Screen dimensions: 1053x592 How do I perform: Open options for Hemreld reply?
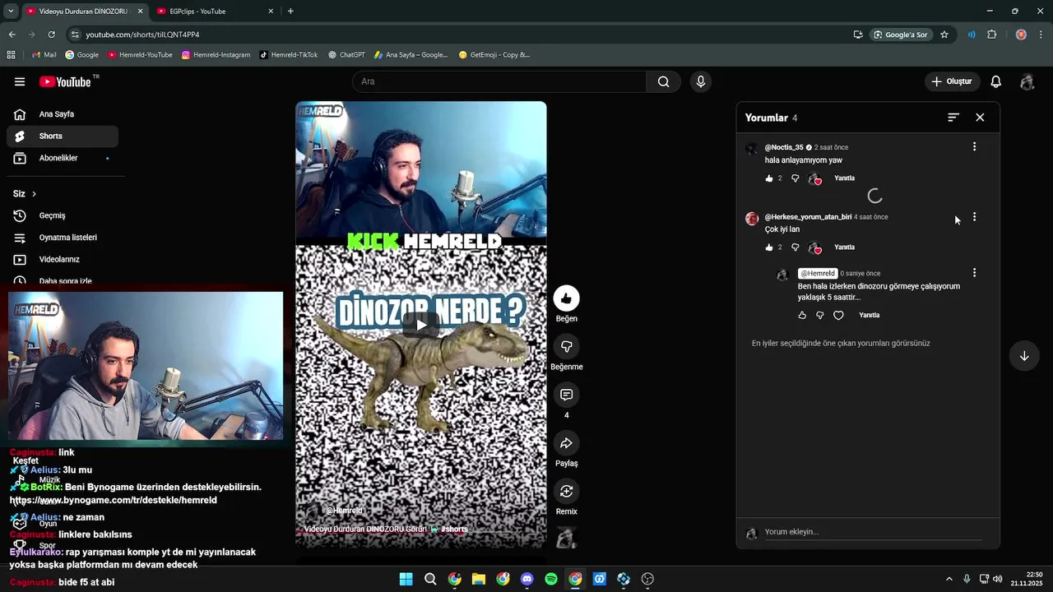(x=974, y=272)
